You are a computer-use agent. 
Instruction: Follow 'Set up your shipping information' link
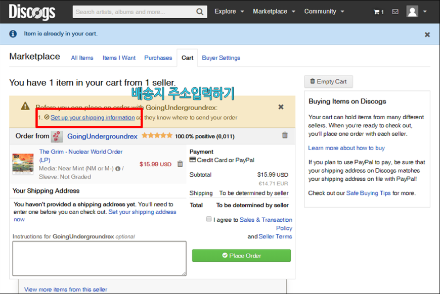coord(93,117)
